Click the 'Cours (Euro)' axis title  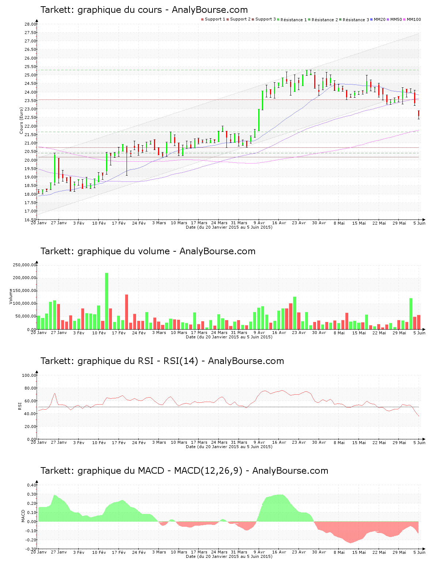tap(22, 120)
